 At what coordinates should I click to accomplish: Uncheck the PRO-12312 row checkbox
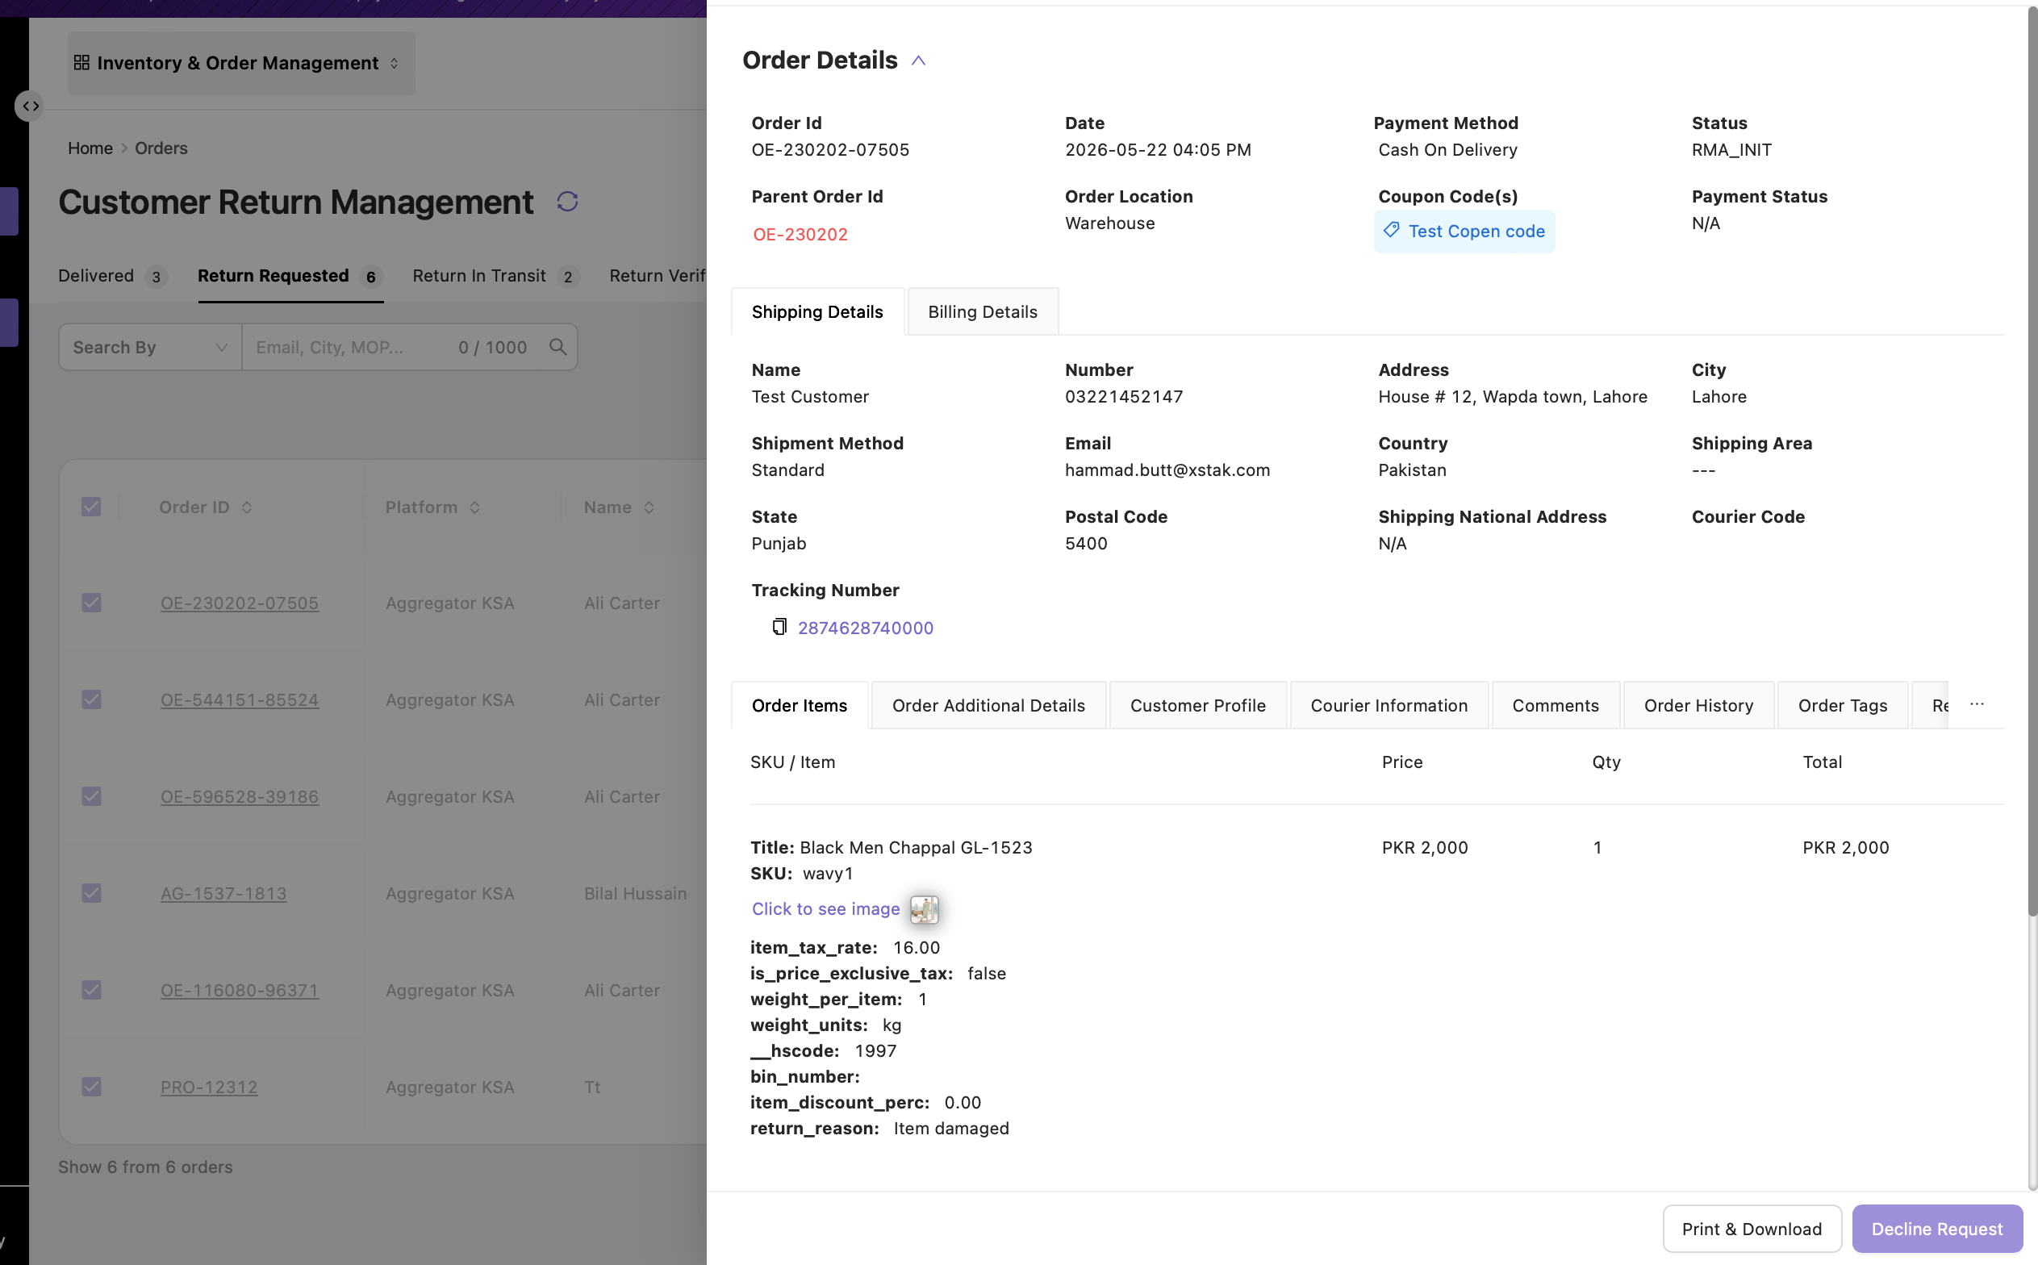[91, 1087]
